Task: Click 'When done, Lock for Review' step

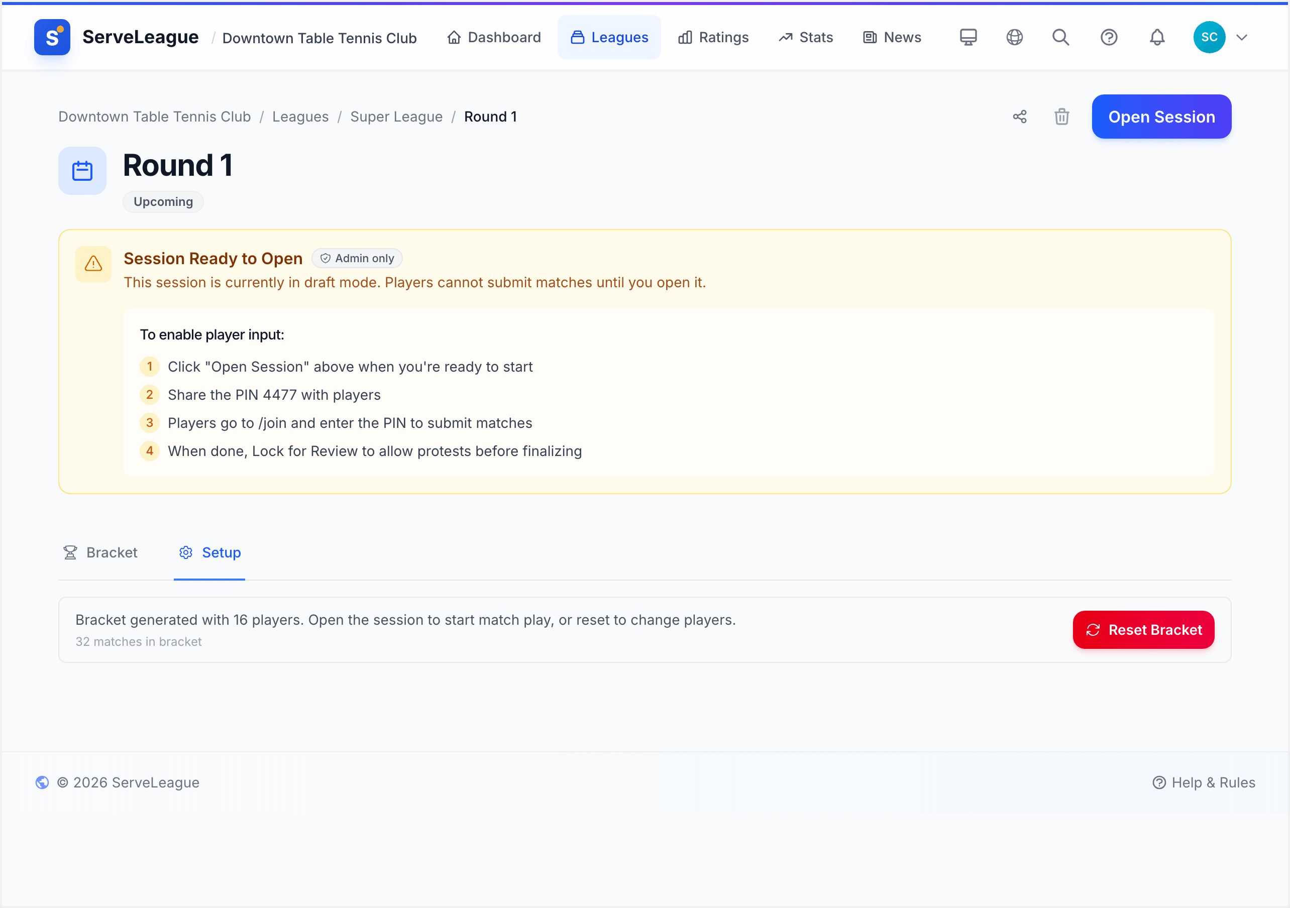Action: point(375,450)
